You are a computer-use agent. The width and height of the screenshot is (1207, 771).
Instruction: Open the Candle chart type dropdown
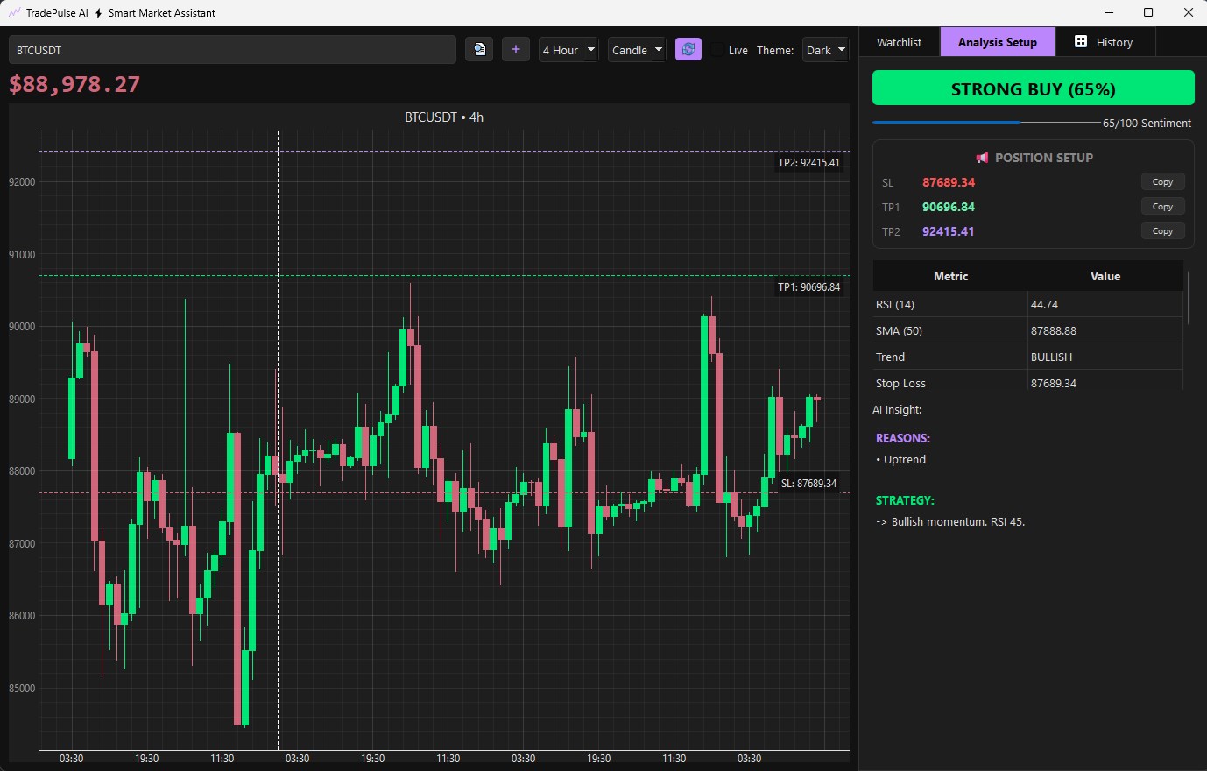click(x=637, y=50)
